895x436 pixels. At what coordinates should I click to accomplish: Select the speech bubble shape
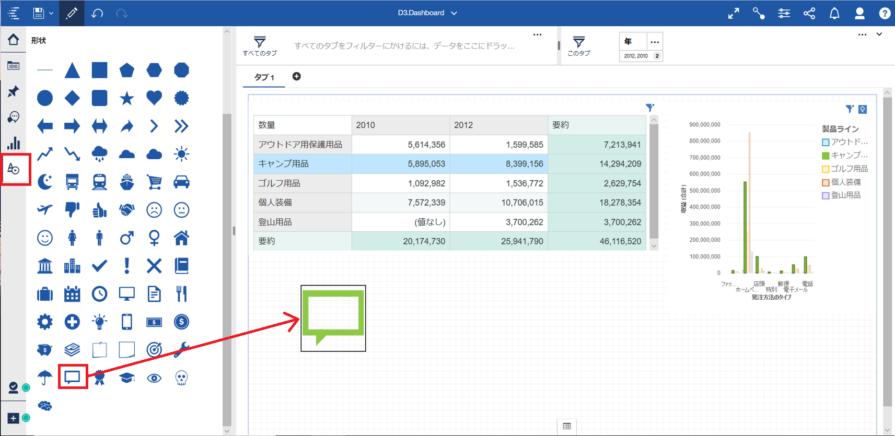click(72, 377)
